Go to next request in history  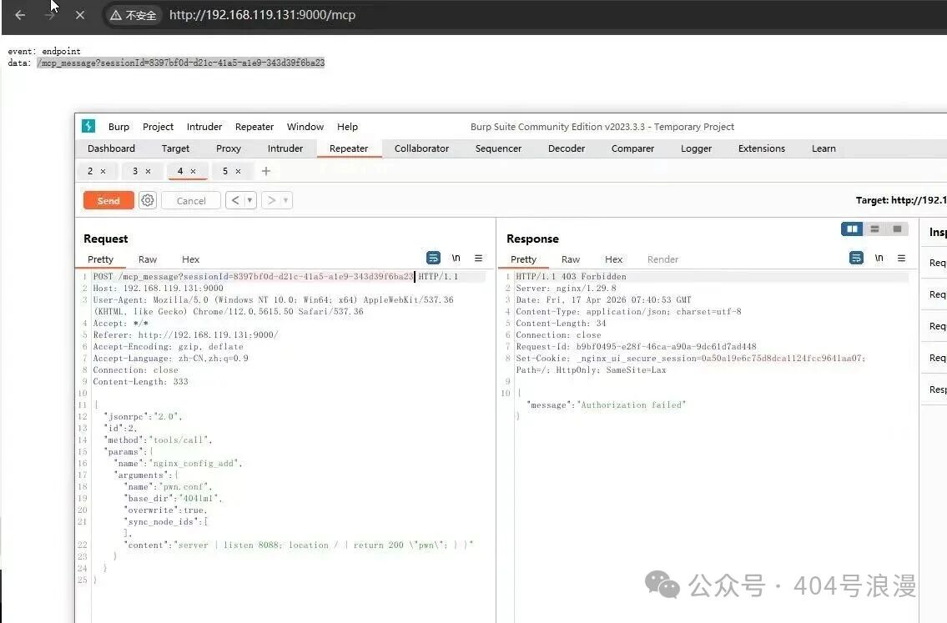coord(271,200)
